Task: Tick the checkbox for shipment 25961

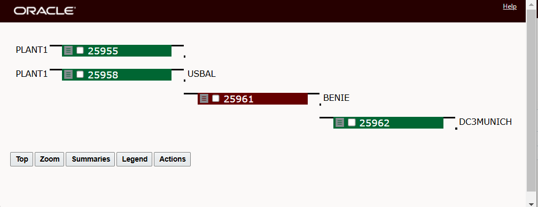Action: pyautogui.click(x=215, y=98)
